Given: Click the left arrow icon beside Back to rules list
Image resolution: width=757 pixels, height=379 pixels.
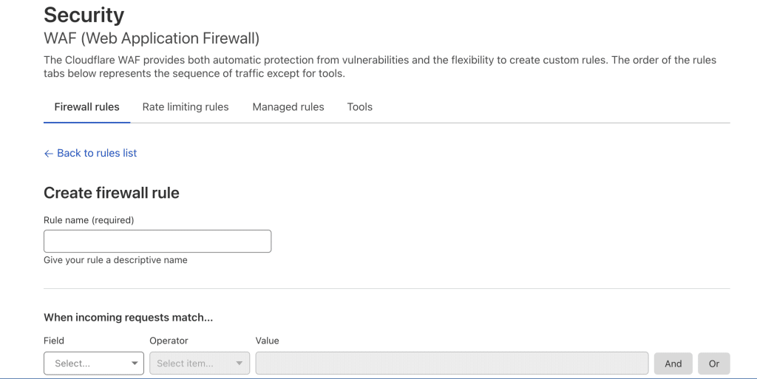Looking at the screenshot, I should 49,154.
